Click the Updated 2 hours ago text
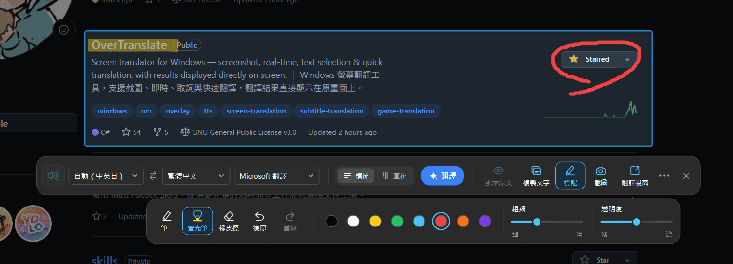Screen dimensions: 733x264 pyautogui.click(x=342, y=132)
